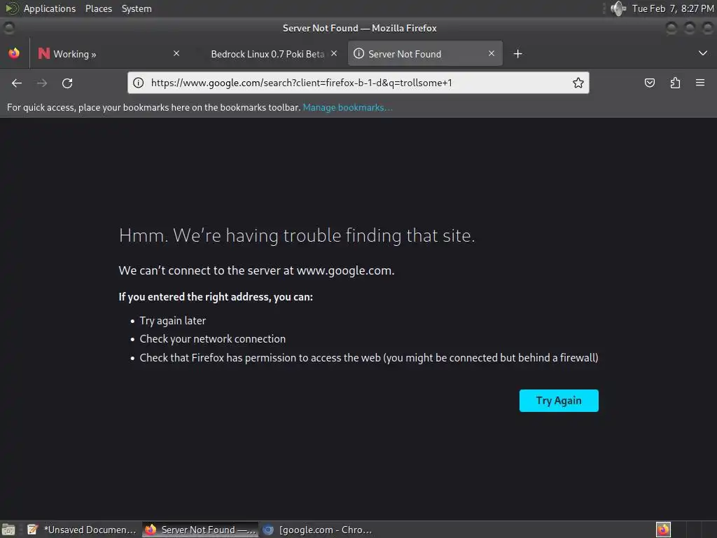The width and height of the screenshot is (717, 538).
Task: Open Firefox View icon left of tabs
Action: 14,53
